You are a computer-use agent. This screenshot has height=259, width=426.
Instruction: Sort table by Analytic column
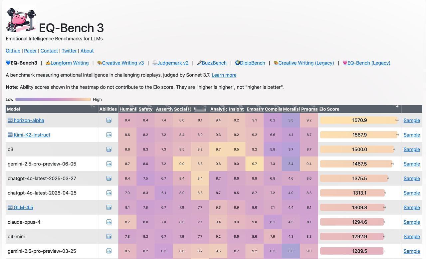coord(218,109)
